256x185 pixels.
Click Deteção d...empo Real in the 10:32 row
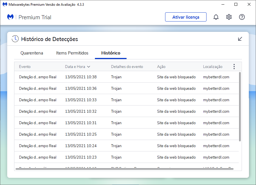coord(38,111)
